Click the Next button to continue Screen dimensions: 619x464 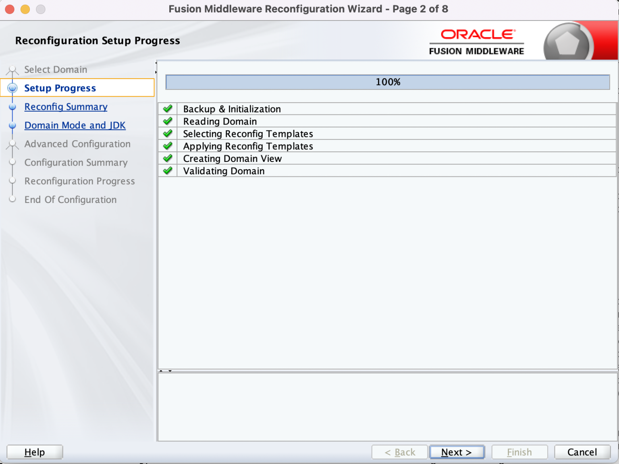pos(457,452)
